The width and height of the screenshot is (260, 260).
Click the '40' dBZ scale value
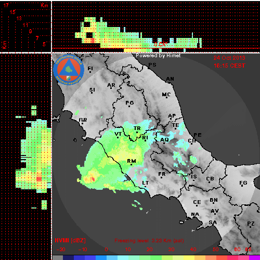193,250
